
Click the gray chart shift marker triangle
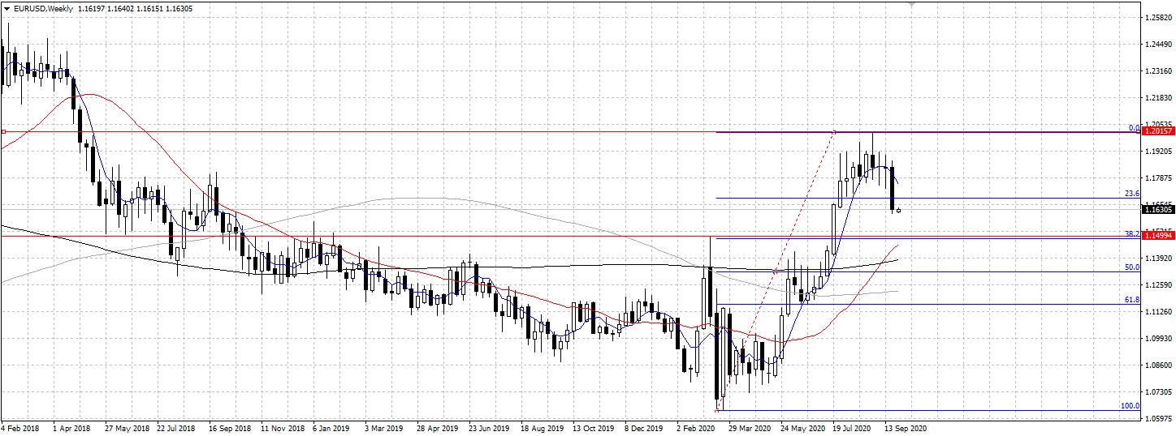click(911, 5)
